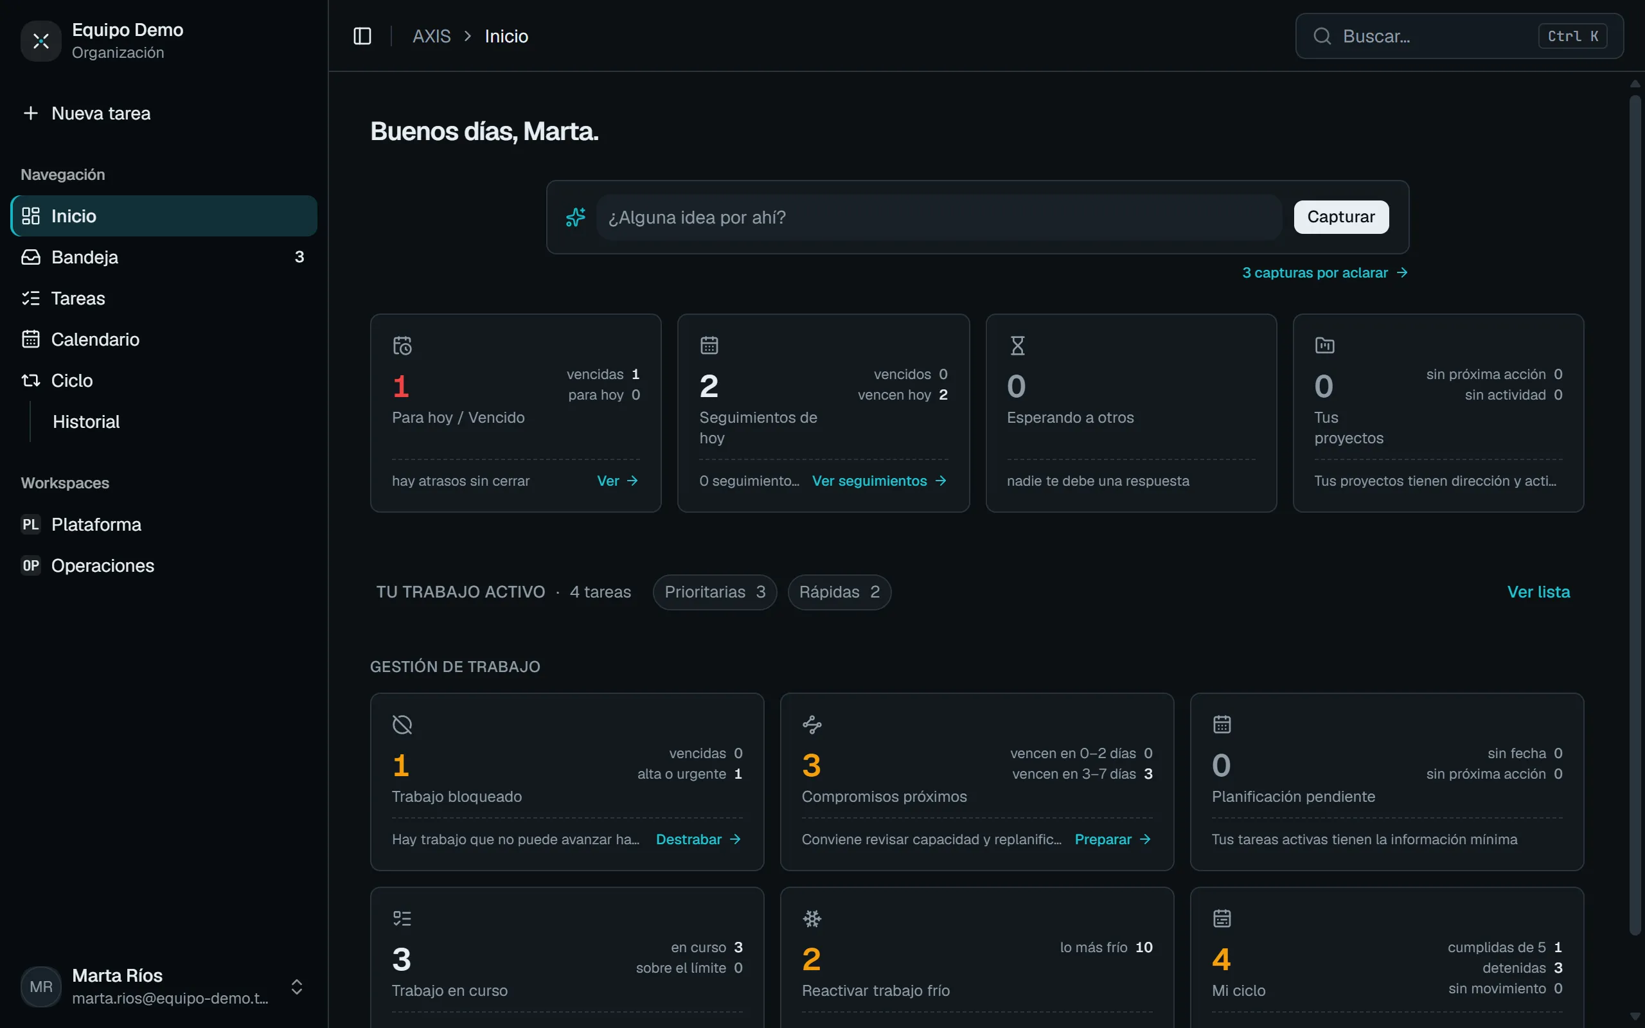1645x1028 pixels.
Task: Click the Buscar search field
Action: [x=1459, y=36]
